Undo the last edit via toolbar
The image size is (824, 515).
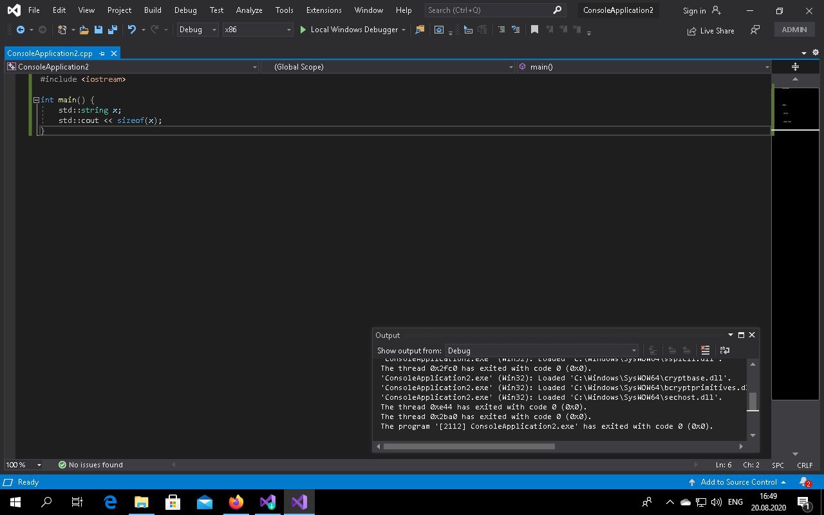point(132,30)
